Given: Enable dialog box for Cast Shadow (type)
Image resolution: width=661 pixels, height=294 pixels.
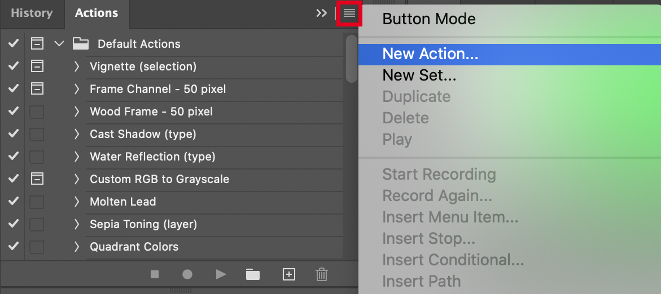Looking at the screenshot, I should [37, 134].
